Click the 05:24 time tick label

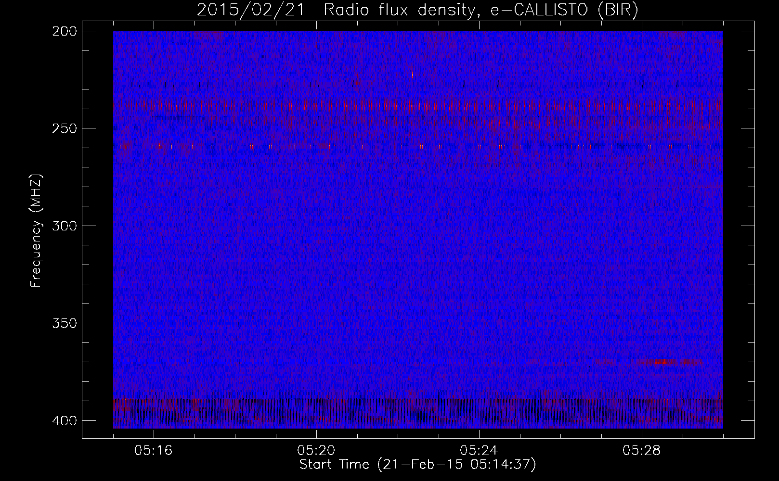[479, 451]
